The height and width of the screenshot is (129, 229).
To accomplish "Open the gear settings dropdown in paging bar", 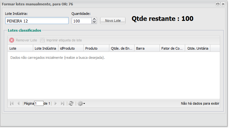I will pyautogui.click(x=81, y=104).
